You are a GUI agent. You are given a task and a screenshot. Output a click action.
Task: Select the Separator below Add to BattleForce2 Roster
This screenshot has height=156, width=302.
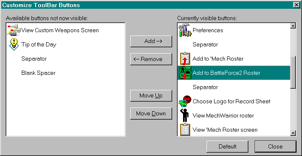[205, 87]
